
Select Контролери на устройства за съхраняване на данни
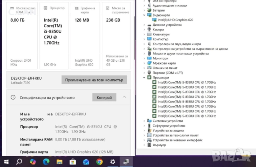point(190,49)
